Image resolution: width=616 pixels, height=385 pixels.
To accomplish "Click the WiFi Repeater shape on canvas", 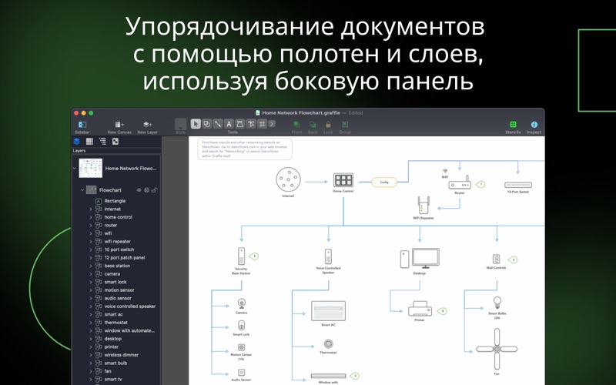I will coord(423,205).
